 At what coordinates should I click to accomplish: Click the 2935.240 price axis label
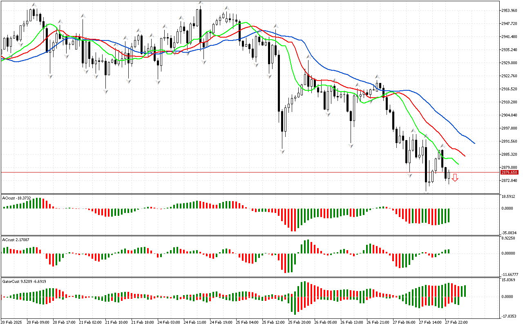click(510, 49)
